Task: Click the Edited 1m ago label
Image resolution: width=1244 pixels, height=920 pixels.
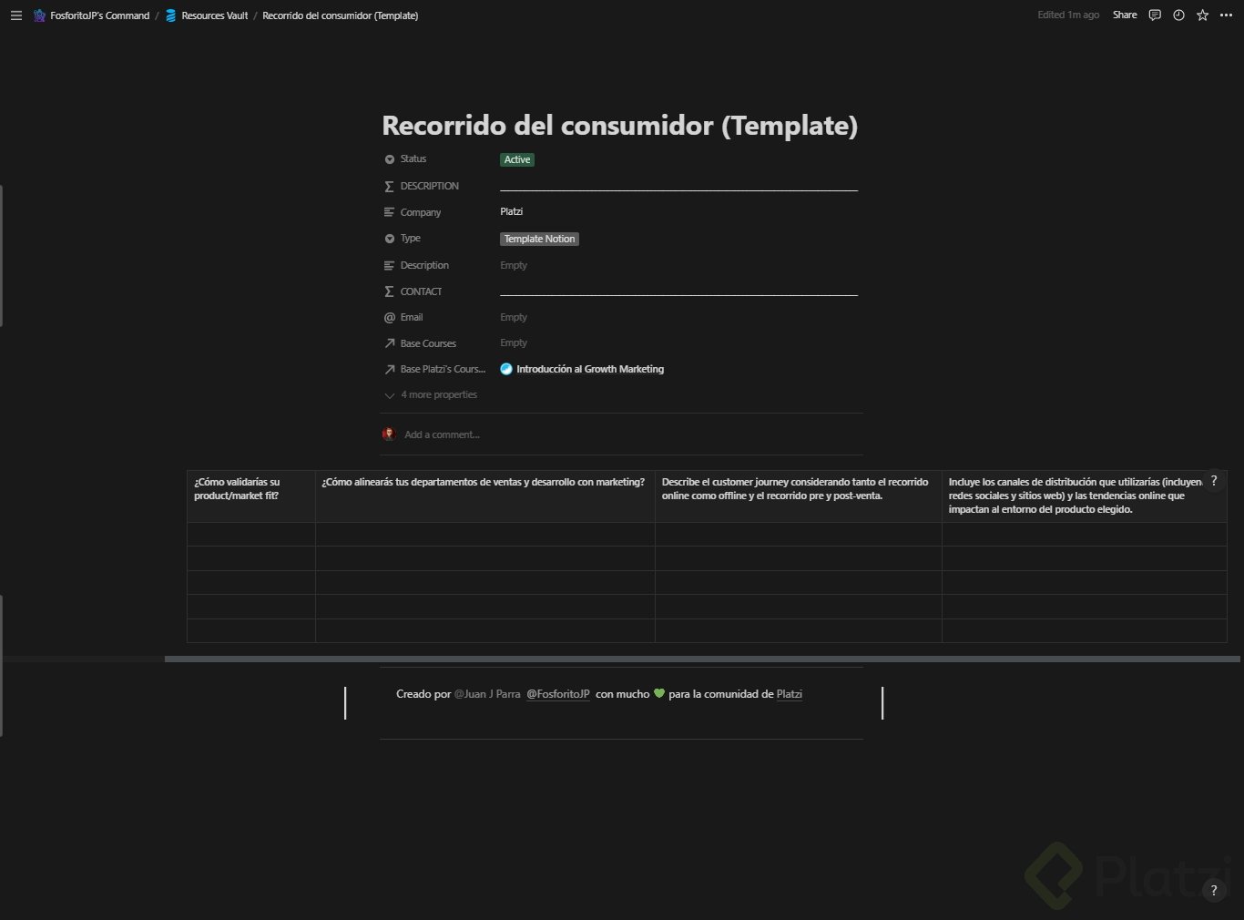Action: click(1068, 15)
